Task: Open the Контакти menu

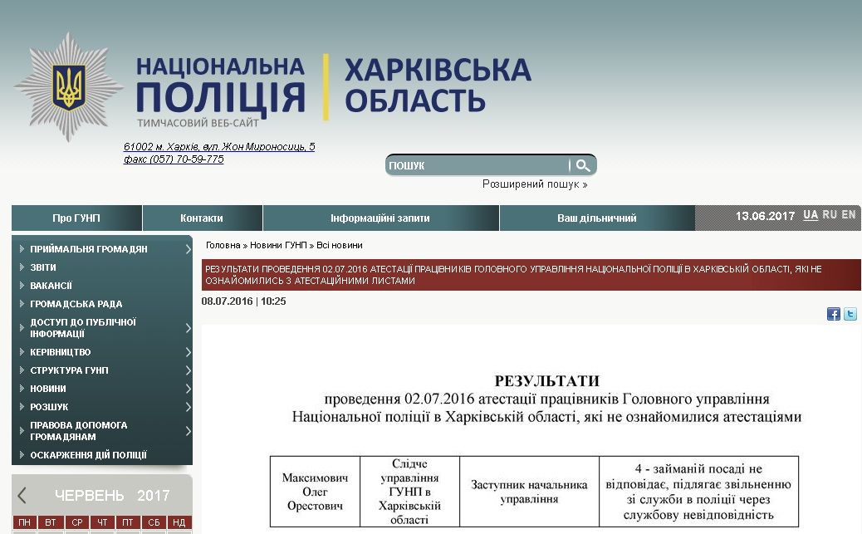Action: (202, 218)
